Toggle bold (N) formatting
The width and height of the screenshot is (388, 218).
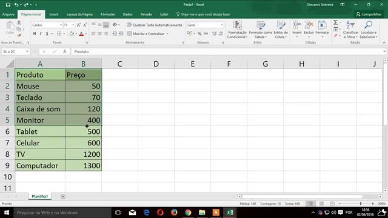point(35,34)
